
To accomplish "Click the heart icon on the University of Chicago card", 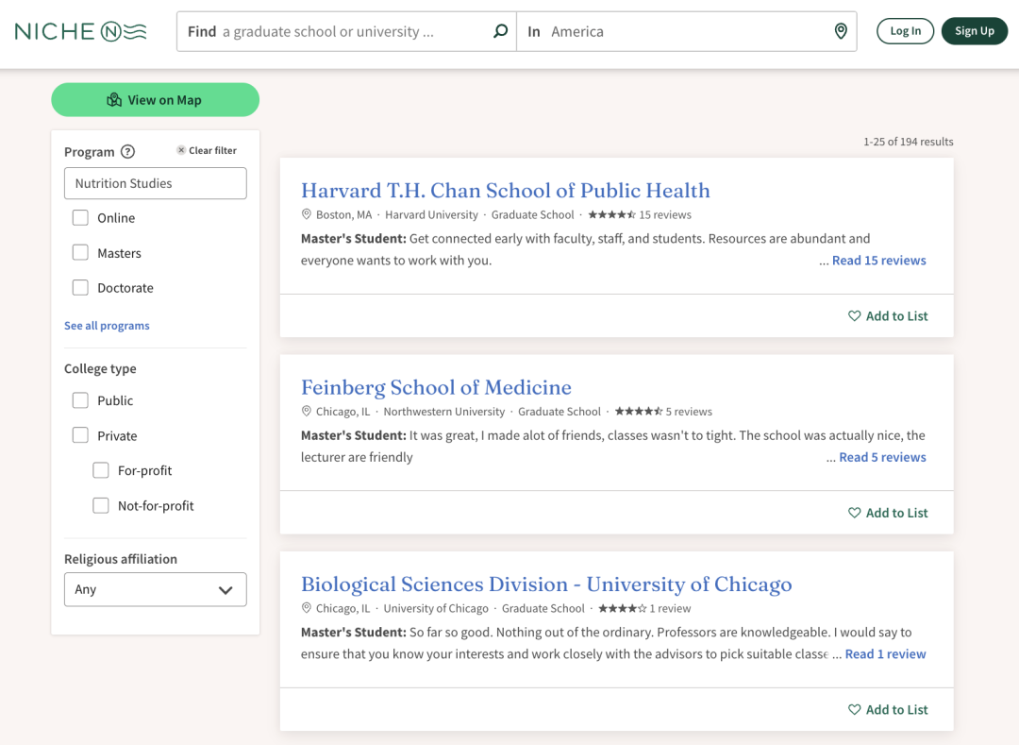I will tap(854, 710).
